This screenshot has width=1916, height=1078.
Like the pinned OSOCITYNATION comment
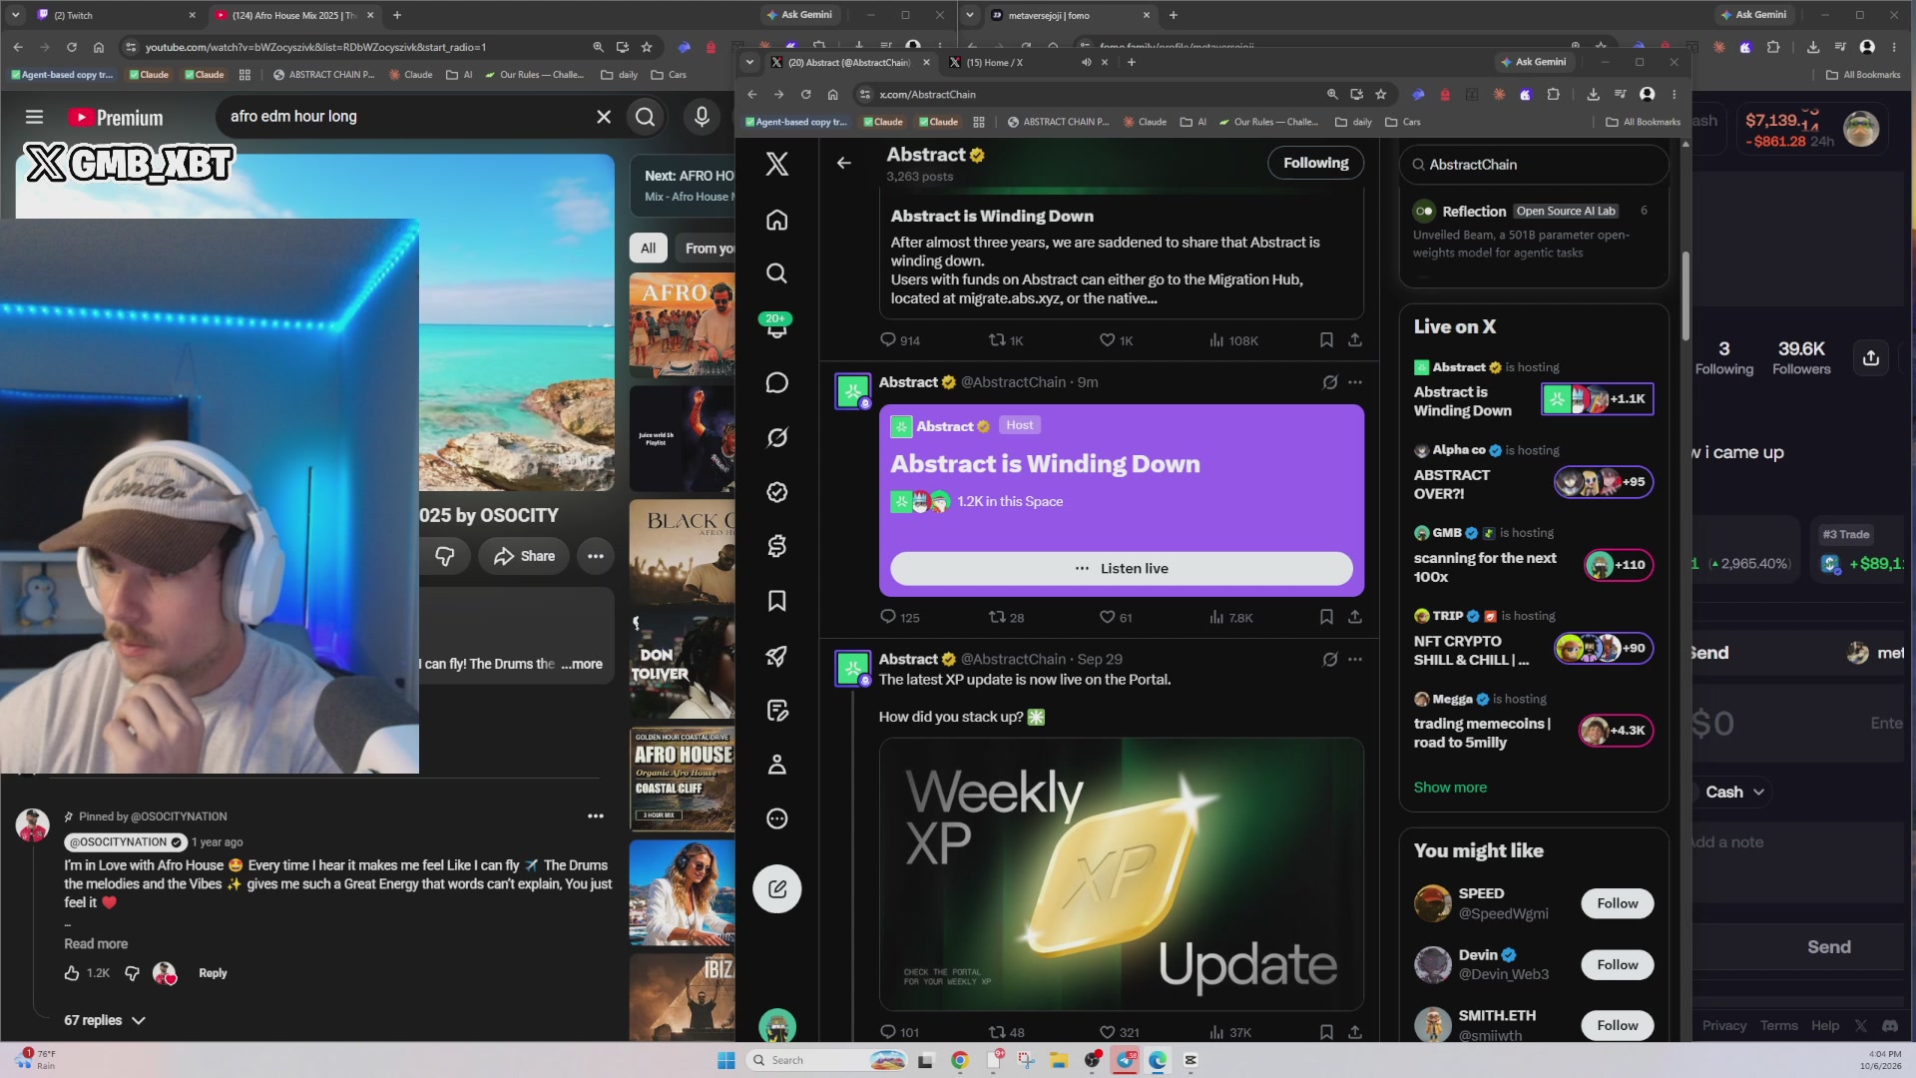click(72, 973)
